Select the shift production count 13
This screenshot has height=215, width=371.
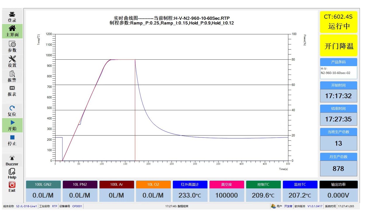[339, 143]
